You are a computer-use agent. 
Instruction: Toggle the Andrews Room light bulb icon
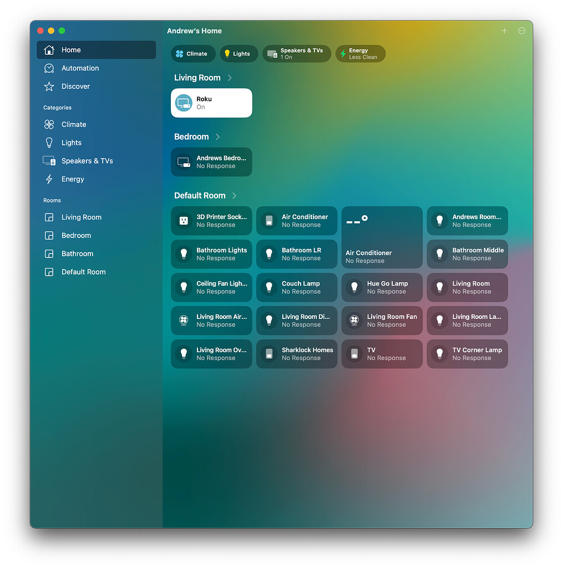pos(439,221)
